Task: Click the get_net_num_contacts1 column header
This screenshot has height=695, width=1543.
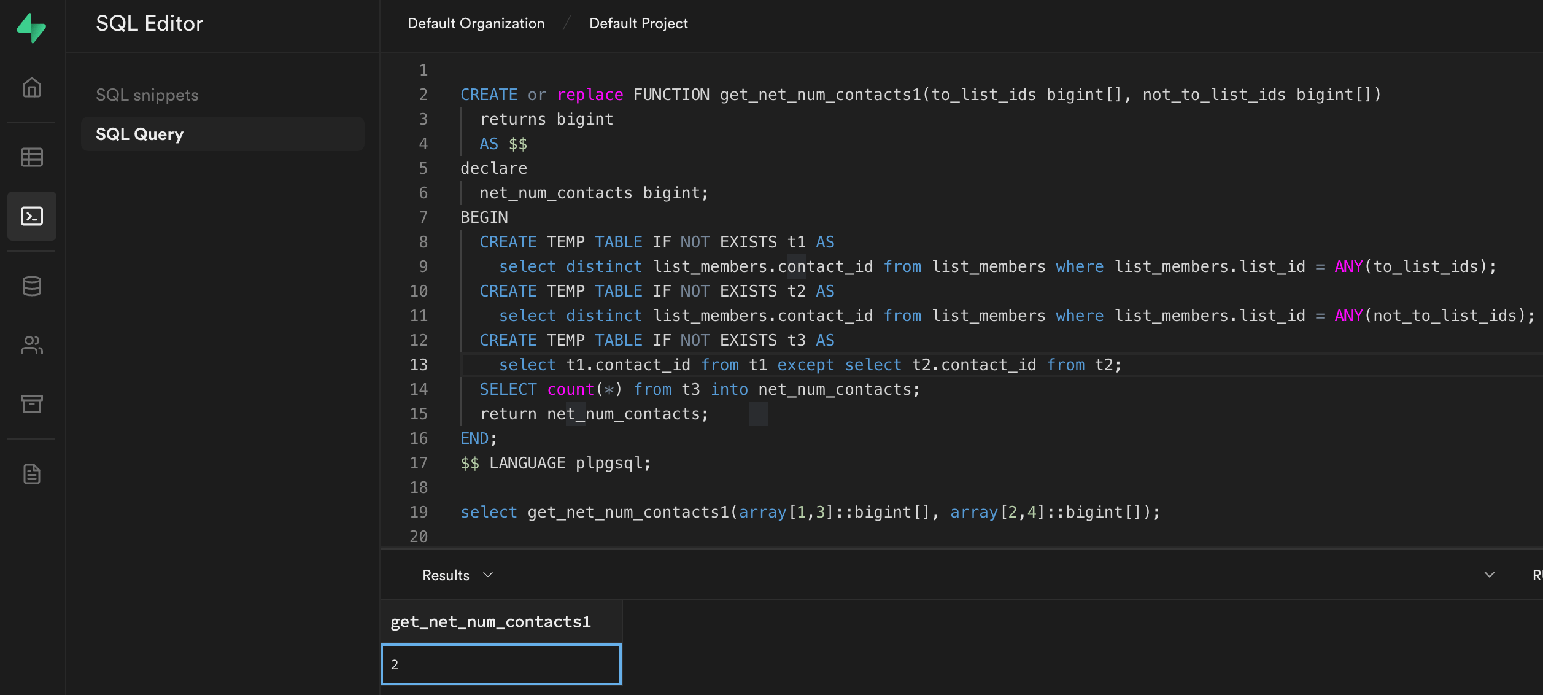Action: coord(490,621)
